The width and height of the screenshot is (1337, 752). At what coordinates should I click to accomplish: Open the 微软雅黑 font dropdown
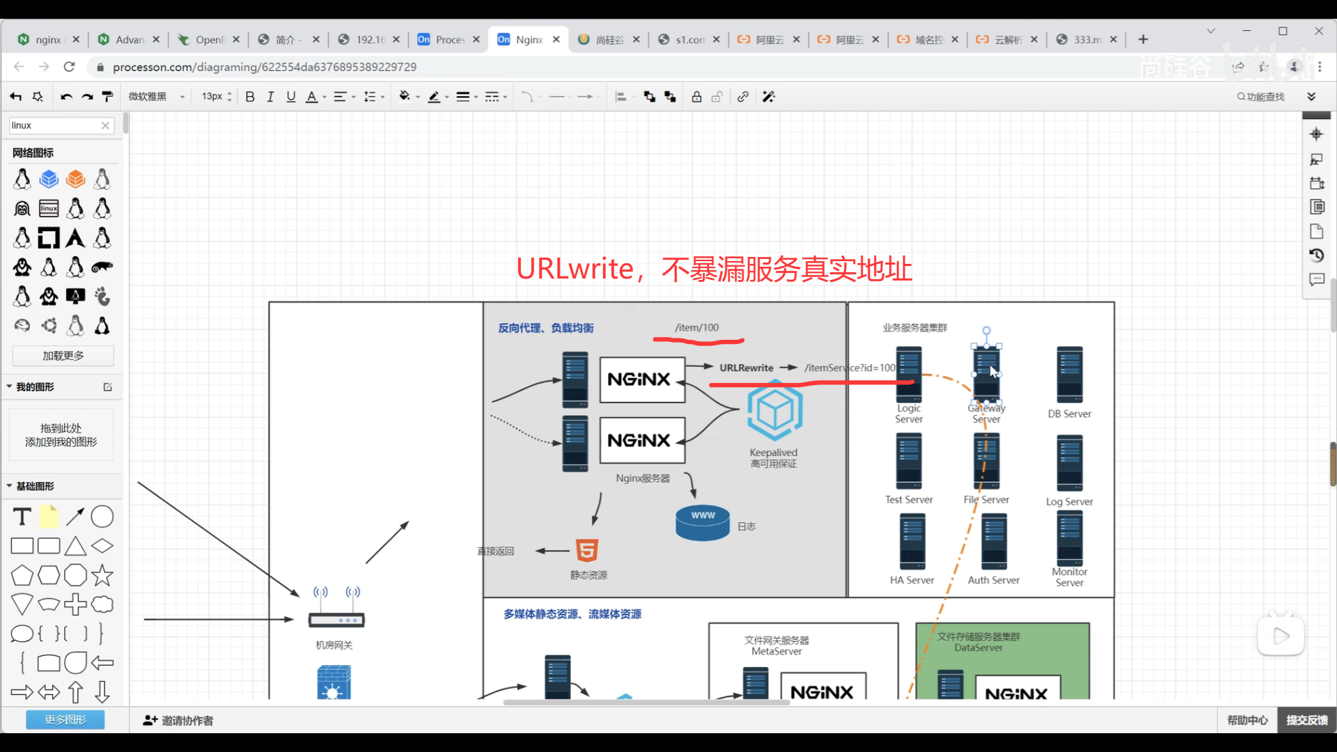coord(157,97)
